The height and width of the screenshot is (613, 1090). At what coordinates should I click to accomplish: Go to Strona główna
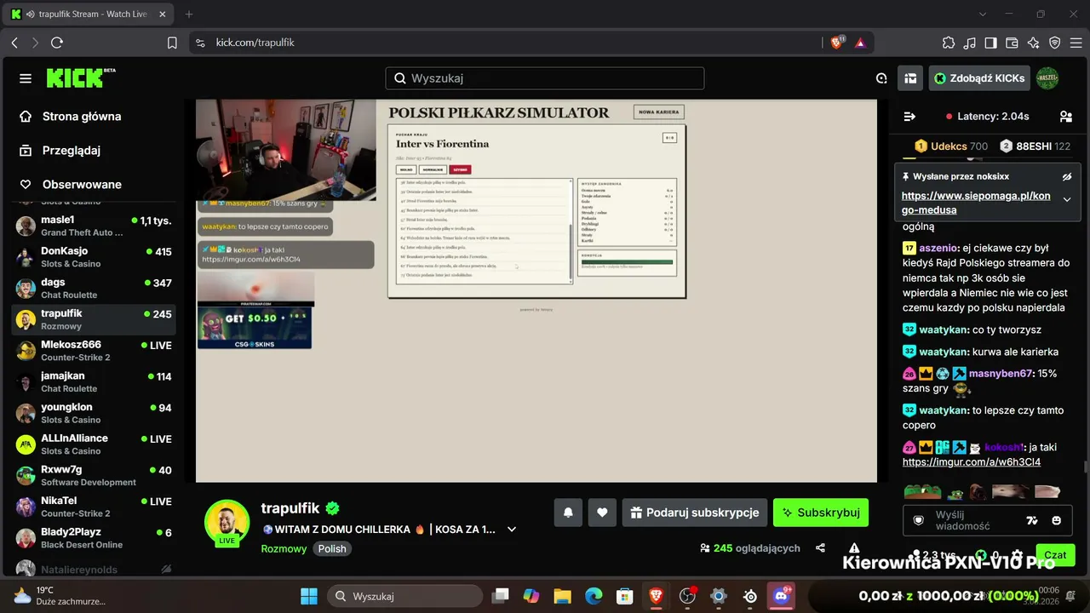pyautogui.click(x=82, y=117)
